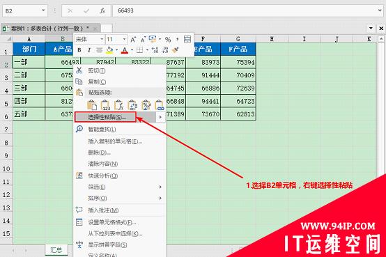Expand the 筛选(E) submenu arrow
The width and height of the screenshot is (386, 257).
point(160,187)
